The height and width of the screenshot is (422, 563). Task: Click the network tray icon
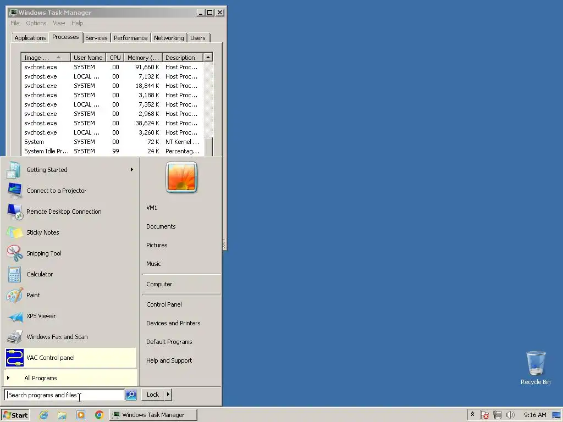tap(497, 415)
